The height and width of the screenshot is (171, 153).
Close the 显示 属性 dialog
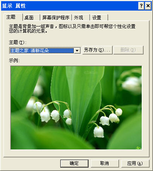coord(148,6)
